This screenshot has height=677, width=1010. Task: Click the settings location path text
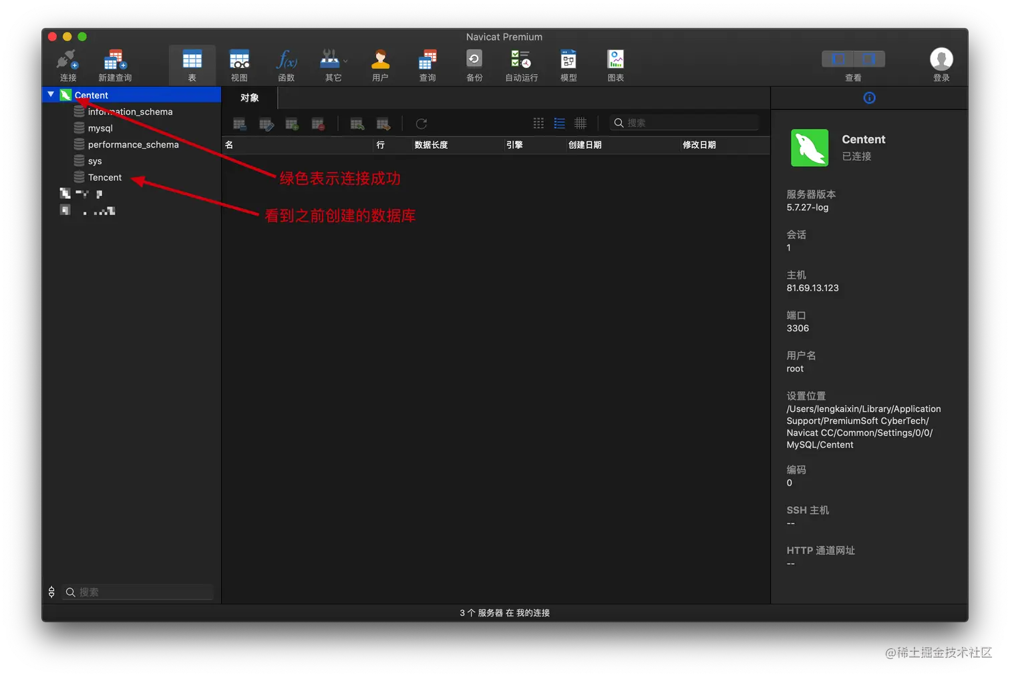coord(864,427)
